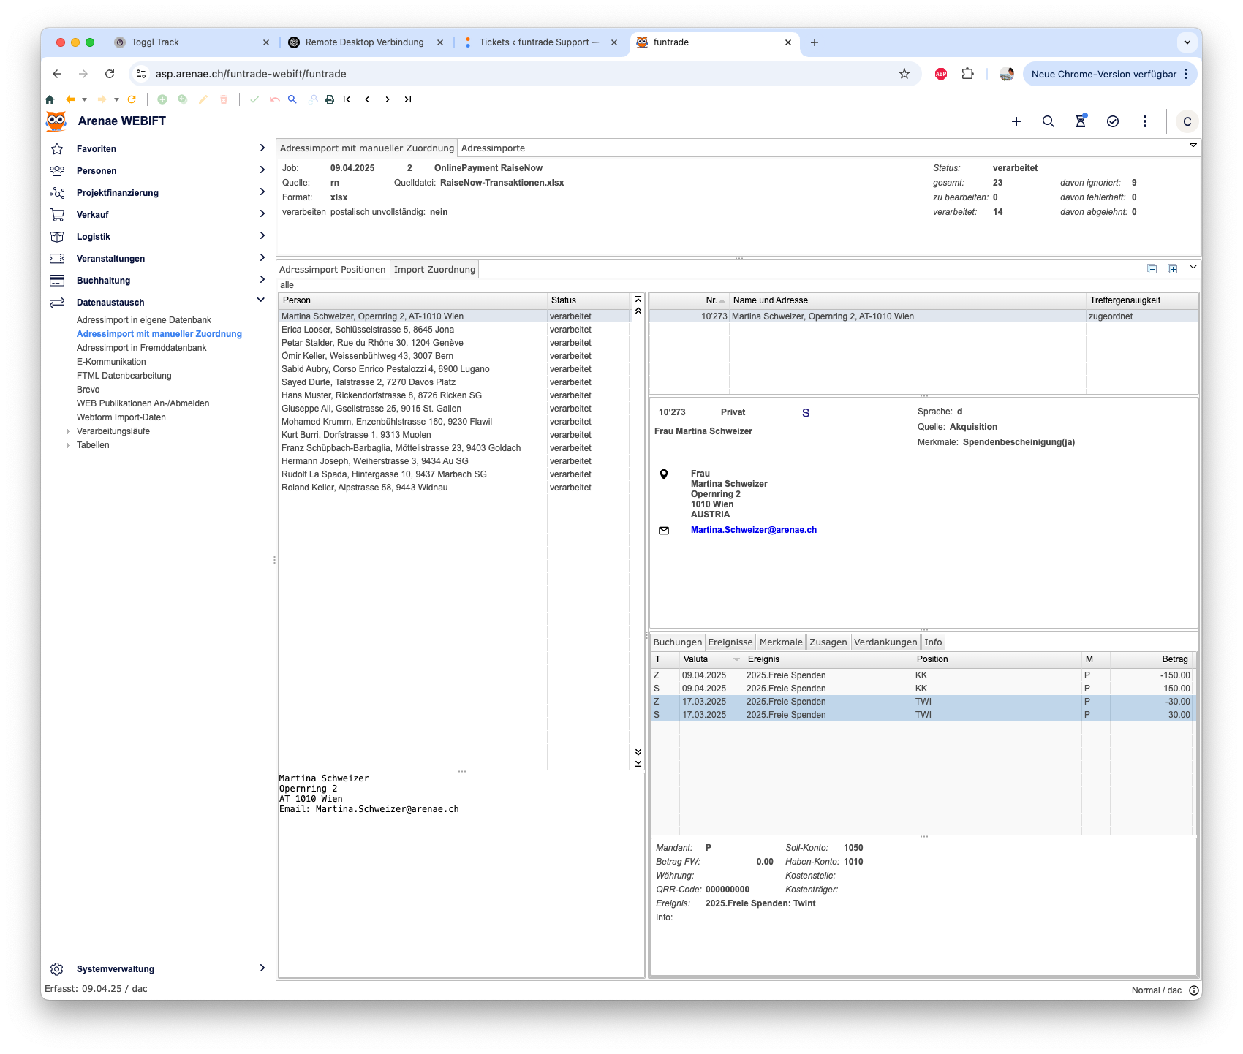Open the Ereignisse tab
1243x1054 pixels.
730,642
